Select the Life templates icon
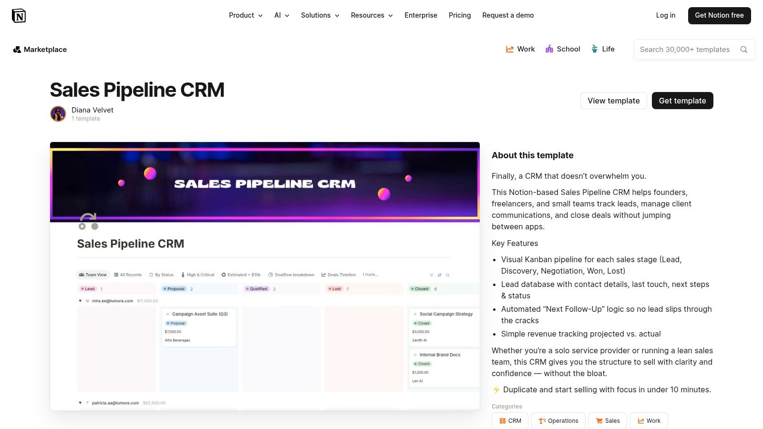This screenshot has height=429, width=763. pyautogui.click(x=594, y=49)
